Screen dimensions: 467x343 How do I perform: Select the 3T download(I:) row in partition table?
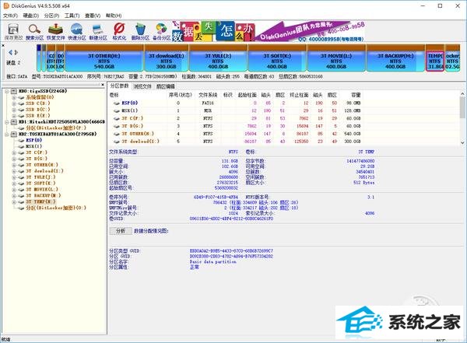[x=235, y=141]
